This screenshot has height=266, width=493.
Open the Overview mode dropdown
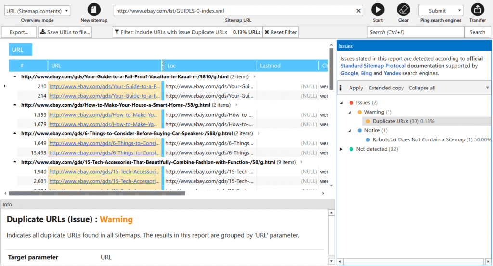tap(37, 11)
